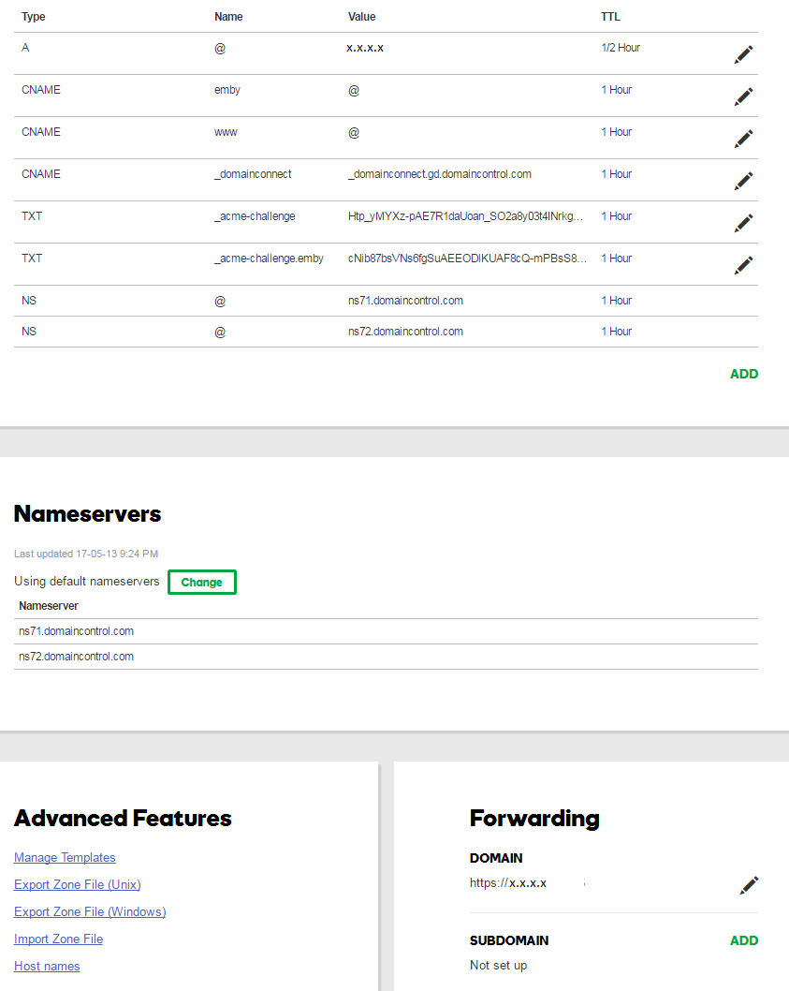Click Change nameservers button
Image resolution: width=789 pixels, height=991 pixels.
click(x=202, y=582)
